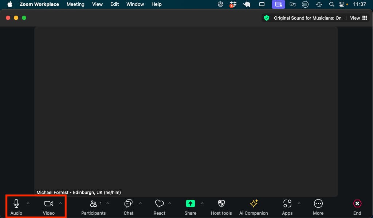Click the green encryption shield icon
Screen dimensions: 373x218
pos(267,18)
